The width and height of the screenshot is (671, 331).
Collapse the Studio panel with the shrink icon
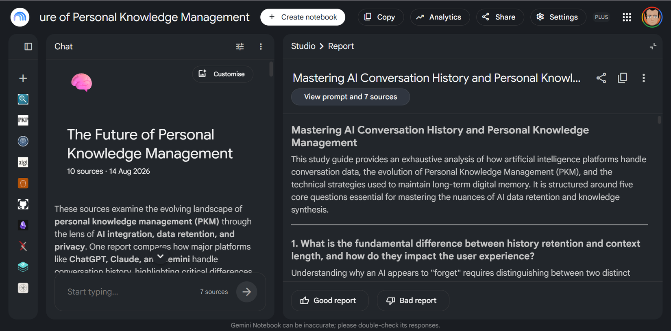pos(653,46)
